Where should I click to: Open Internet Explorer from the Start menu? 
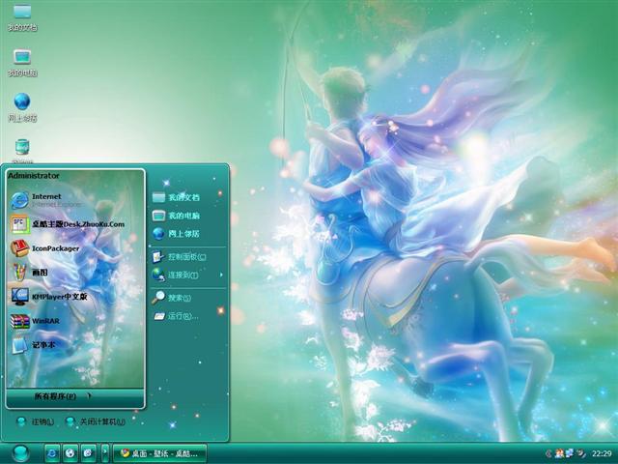46,200
